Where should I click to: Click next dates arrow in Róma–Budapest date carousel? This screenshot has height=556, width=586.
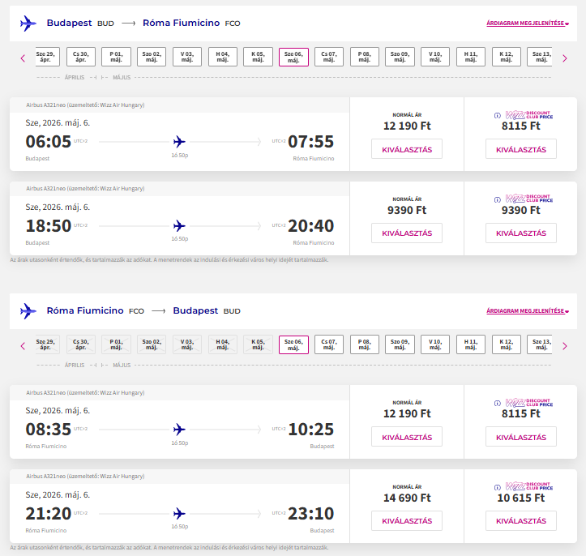tap(564, 345)
